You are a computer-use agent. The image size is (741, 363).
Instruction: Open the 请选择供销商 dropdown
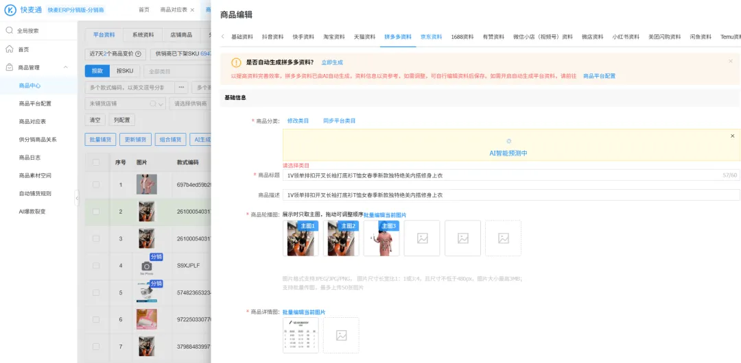[x=191, y=103]
